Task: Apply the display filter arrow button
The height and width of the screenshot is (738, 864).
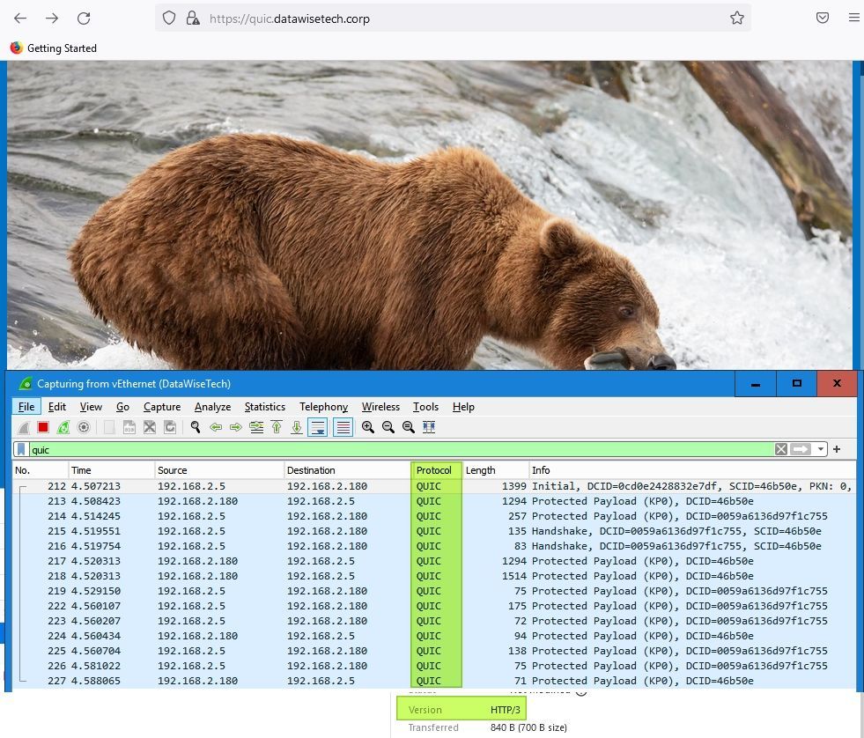Action: (801, 450)
